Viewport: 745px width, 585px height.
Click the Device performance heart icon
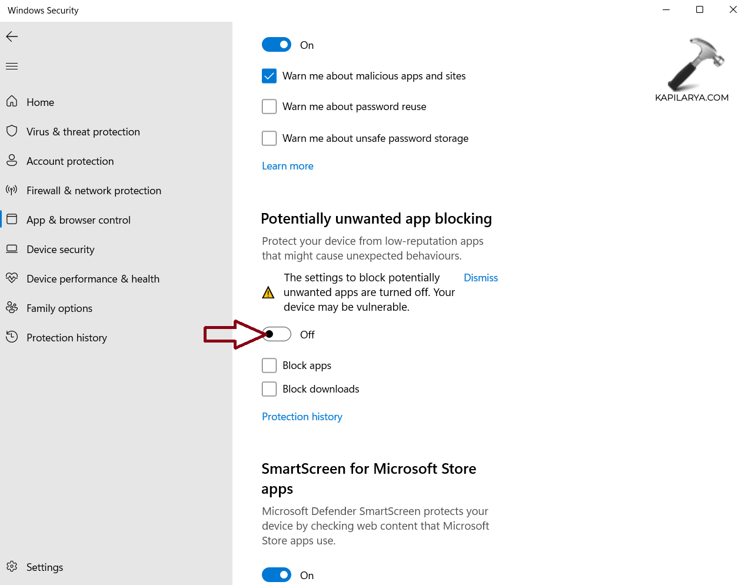12,278
